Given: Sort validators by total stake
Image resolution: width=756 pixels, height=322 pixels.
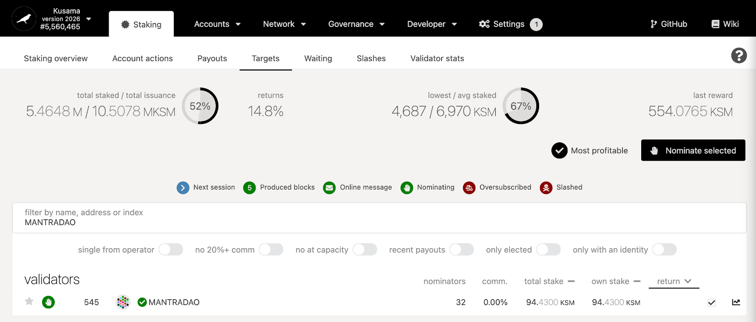Looking at the screenshot, I should (x=550, y=281).
